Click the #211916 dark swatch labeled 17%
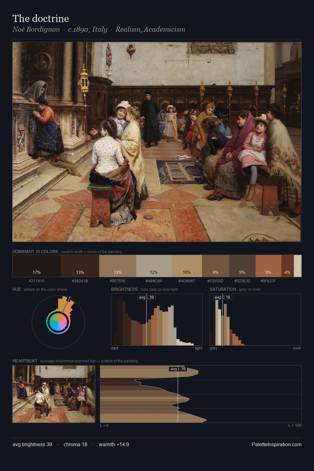Viewport: 314px width, 471px height. [x=37, y=266]
